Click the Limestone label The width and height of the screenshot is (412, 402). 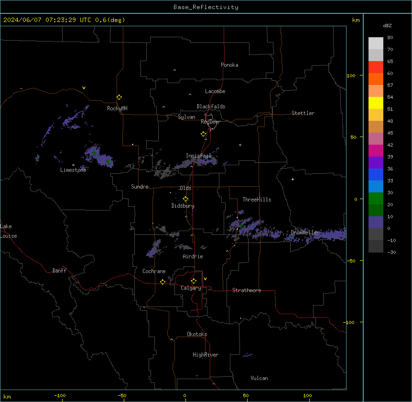tap(73, 170)
